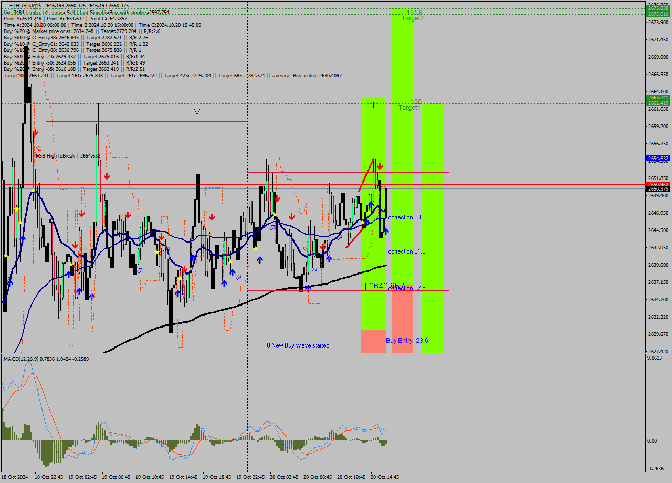Click the green Target2 projection column
Viewport: 672px width, 483px height.
point(403,147)
